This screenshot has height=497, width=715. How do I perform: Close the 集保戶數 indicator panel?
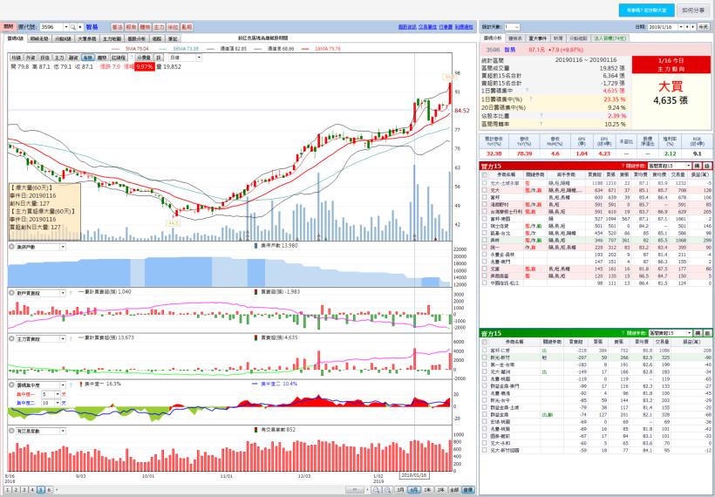click(x=10, y=247)
